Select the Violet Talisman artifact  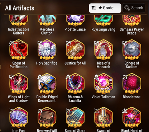click(104, 83)
